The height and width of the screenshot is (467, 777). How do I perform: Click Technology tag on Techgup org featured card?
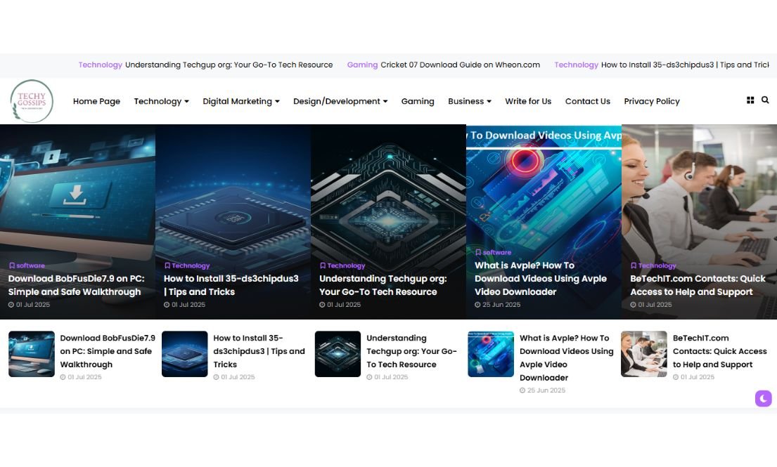point(342,265)
